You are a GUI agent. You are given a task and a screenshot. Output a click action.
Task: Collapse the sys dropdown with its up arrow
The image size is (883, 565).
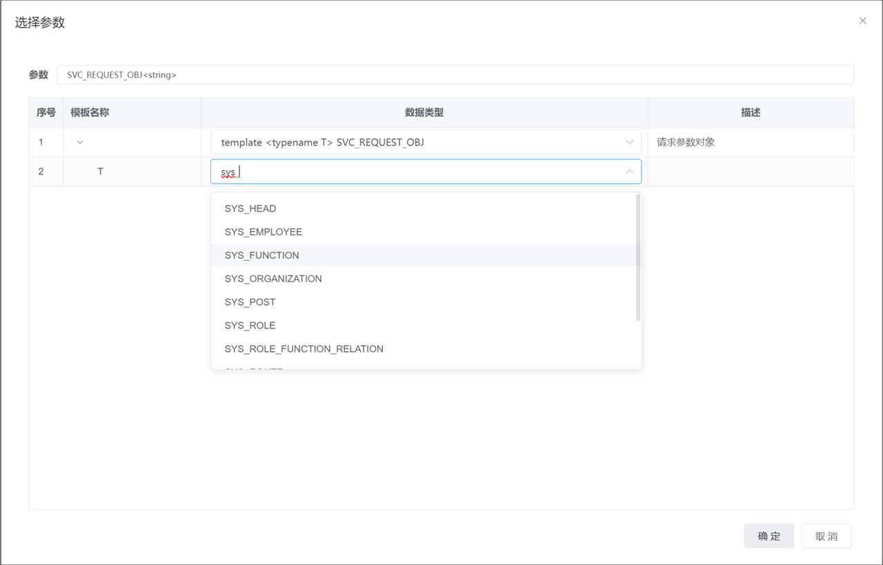point(629,171)
